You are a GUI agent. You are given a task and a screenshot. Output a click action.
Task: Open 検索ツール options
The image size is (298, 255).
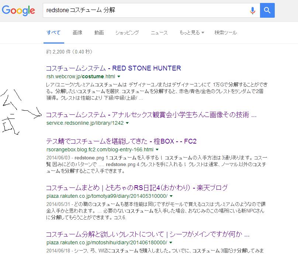[226, 32]
